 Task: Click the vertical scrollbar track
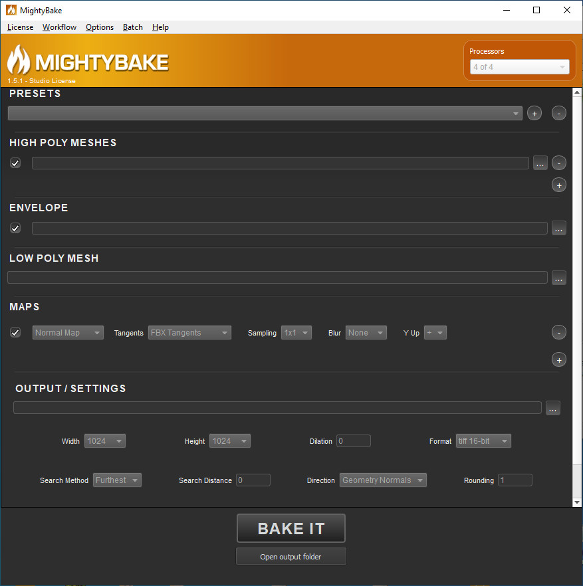(x=577, y=482)
